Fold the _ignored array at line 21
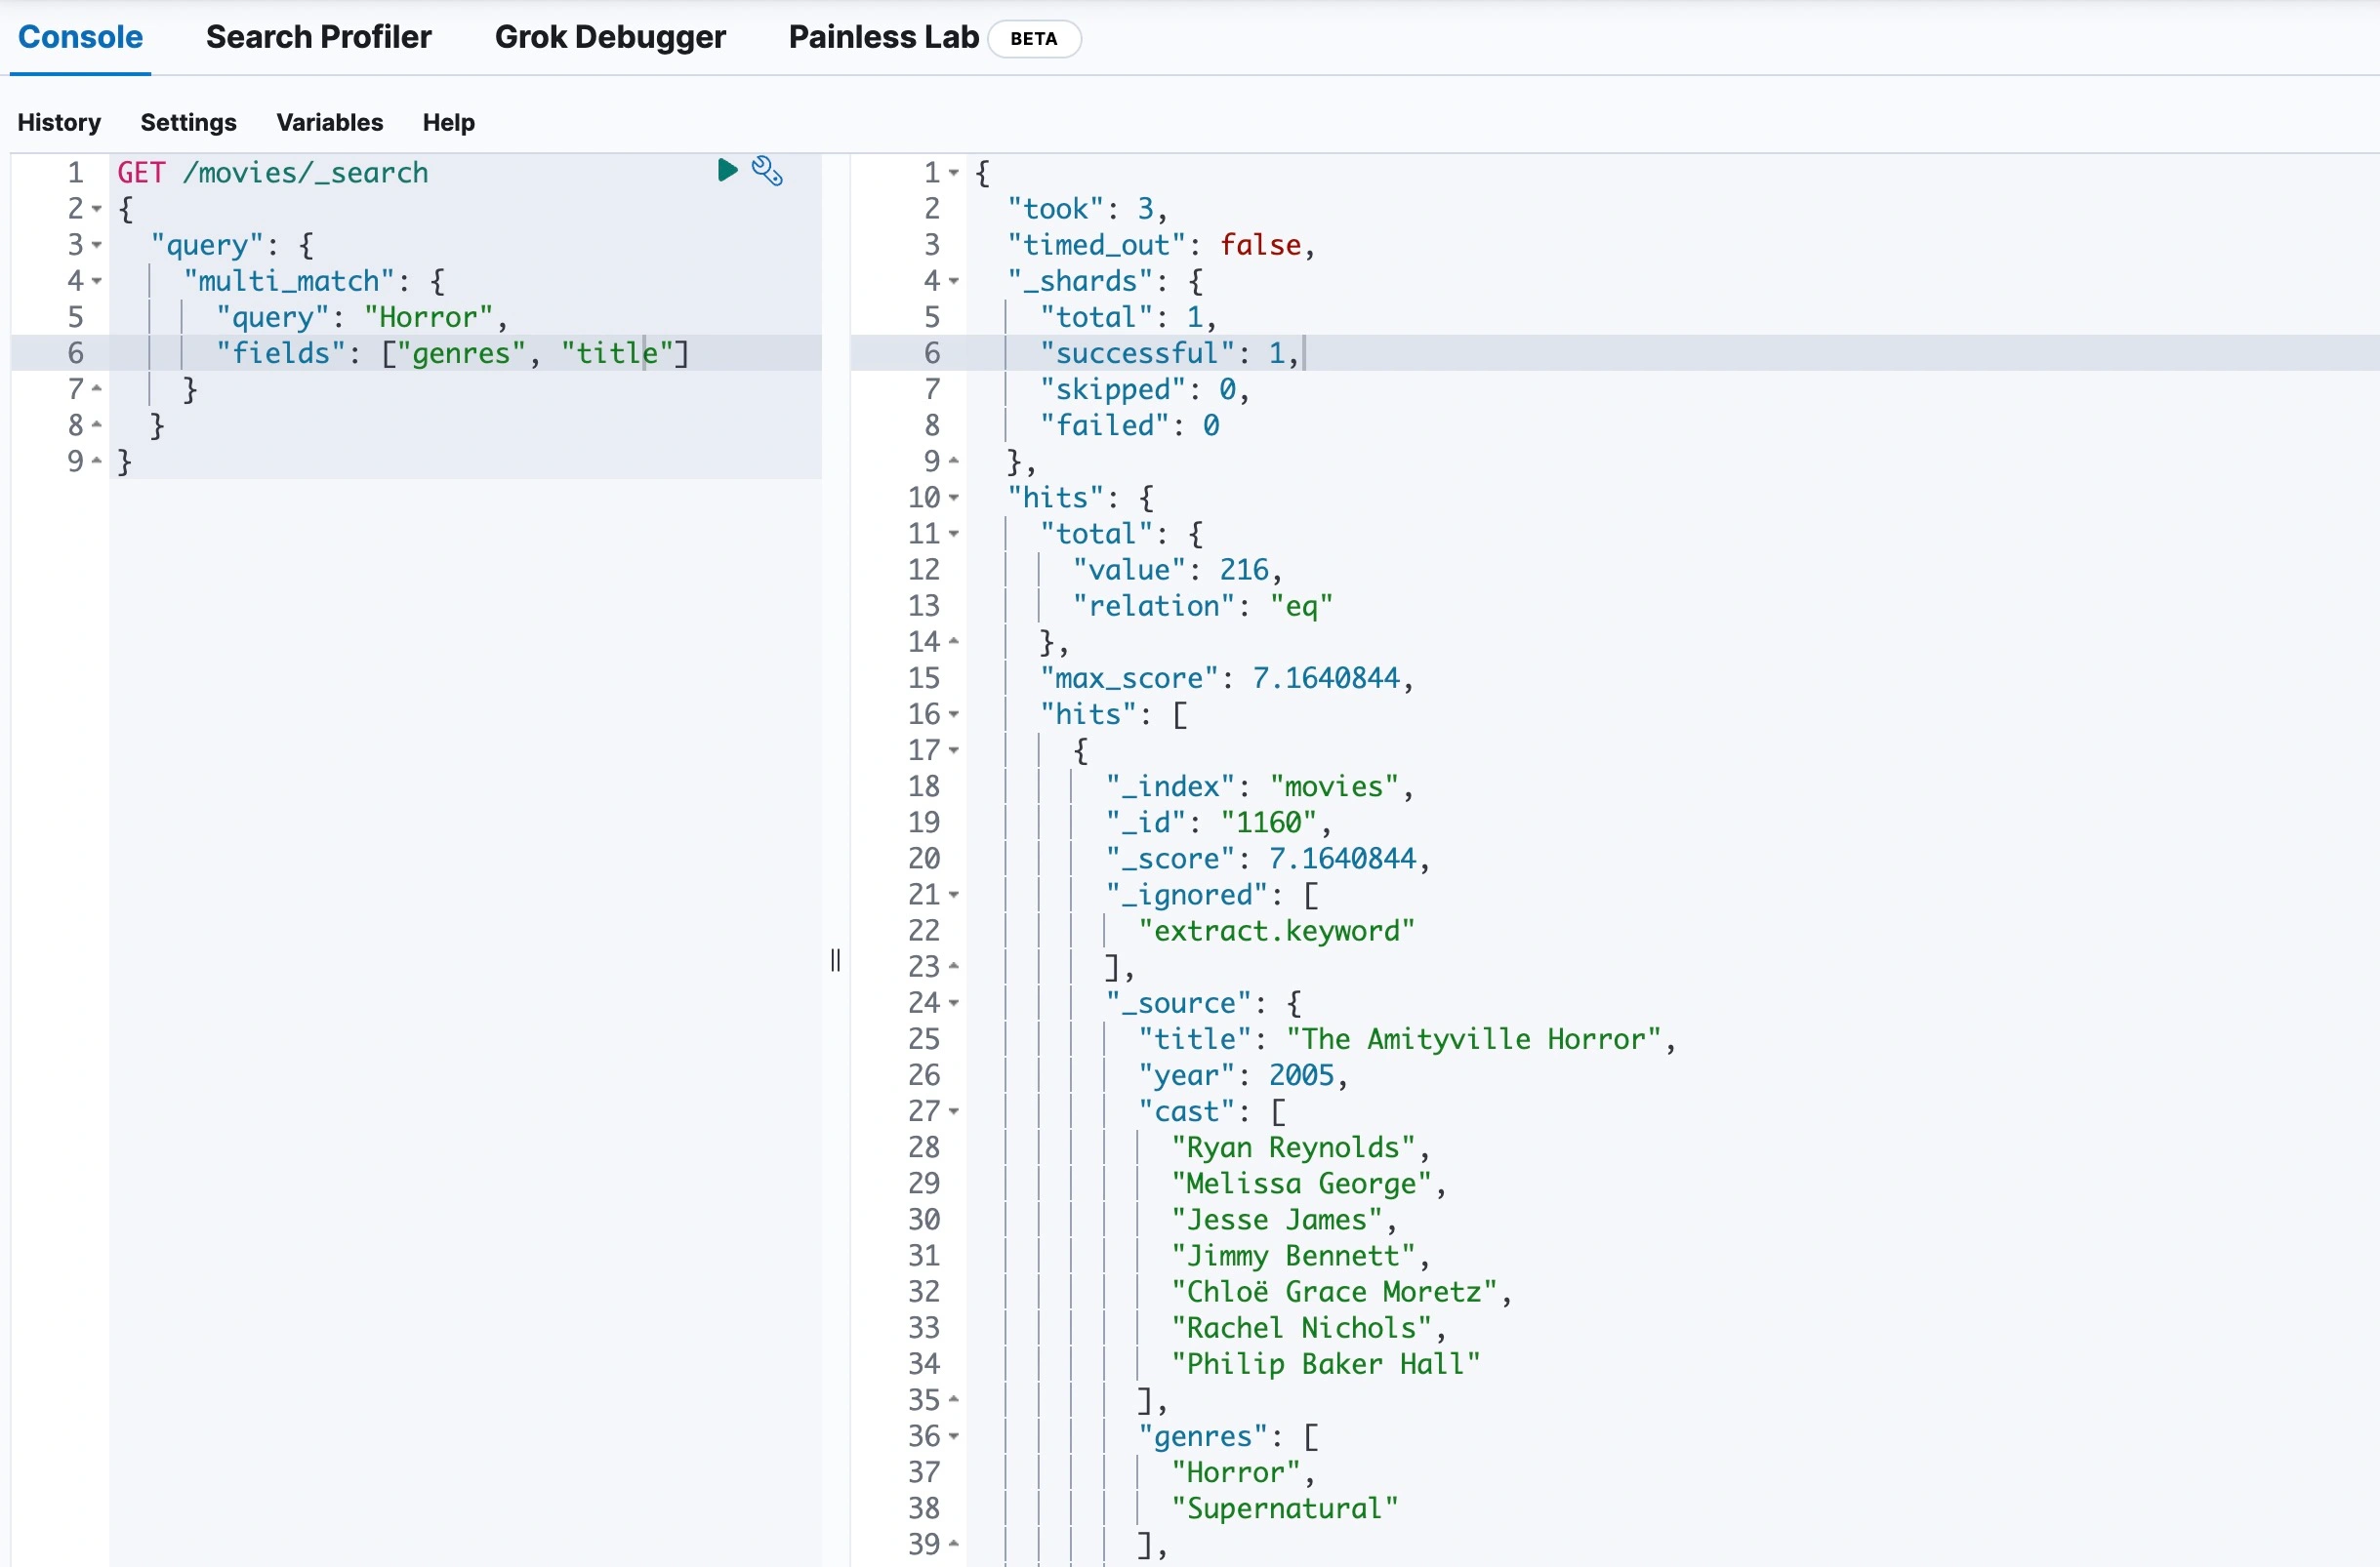2380x1567 pixels. point(954,895)
